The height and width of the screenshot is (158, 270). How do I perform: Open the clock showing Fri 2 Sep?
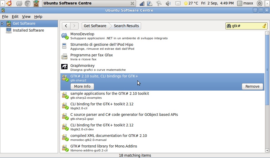click(217, 3)
